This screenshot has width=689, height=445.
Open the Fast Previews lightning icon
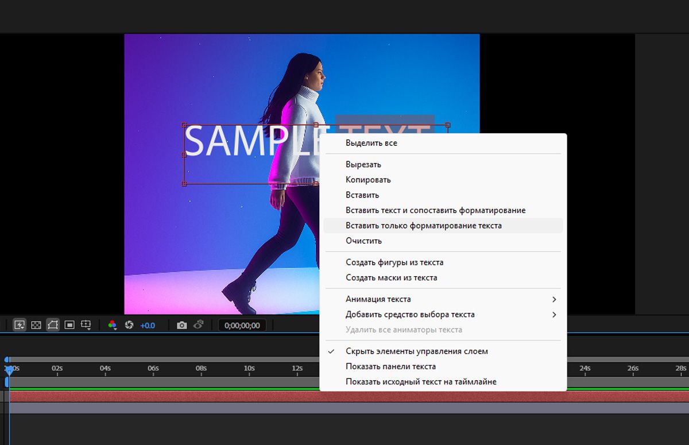tap(20, 325)
